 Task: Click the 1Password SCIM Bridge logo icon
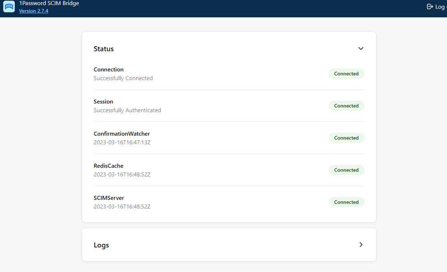click(9, 7)
